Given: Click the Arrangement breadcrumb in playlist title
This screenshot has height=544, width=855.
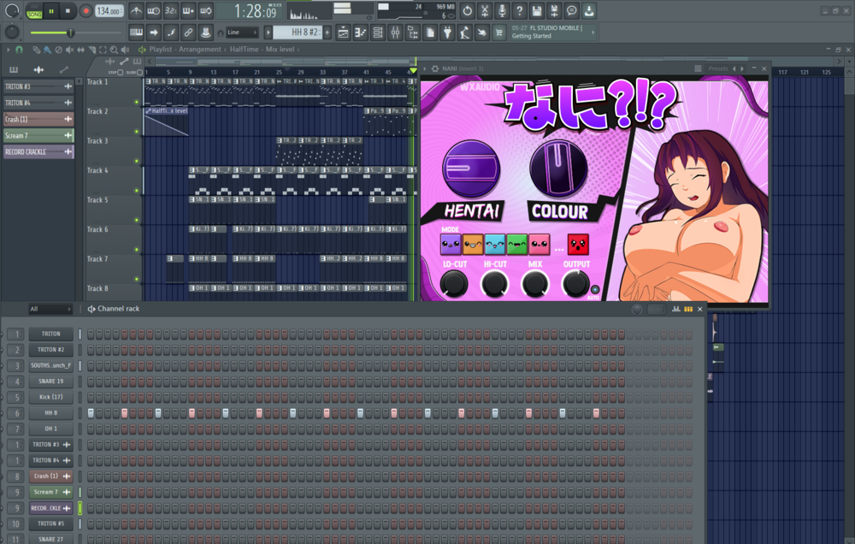Looking at the screenshot, I should tap(199, 49).
